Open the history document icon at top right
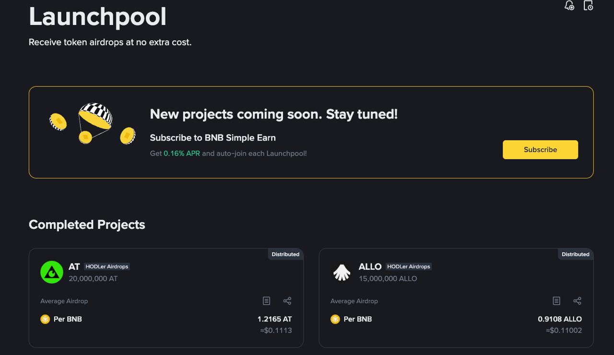The width and height of the screenshot is (614, 355). coord(588,5)
